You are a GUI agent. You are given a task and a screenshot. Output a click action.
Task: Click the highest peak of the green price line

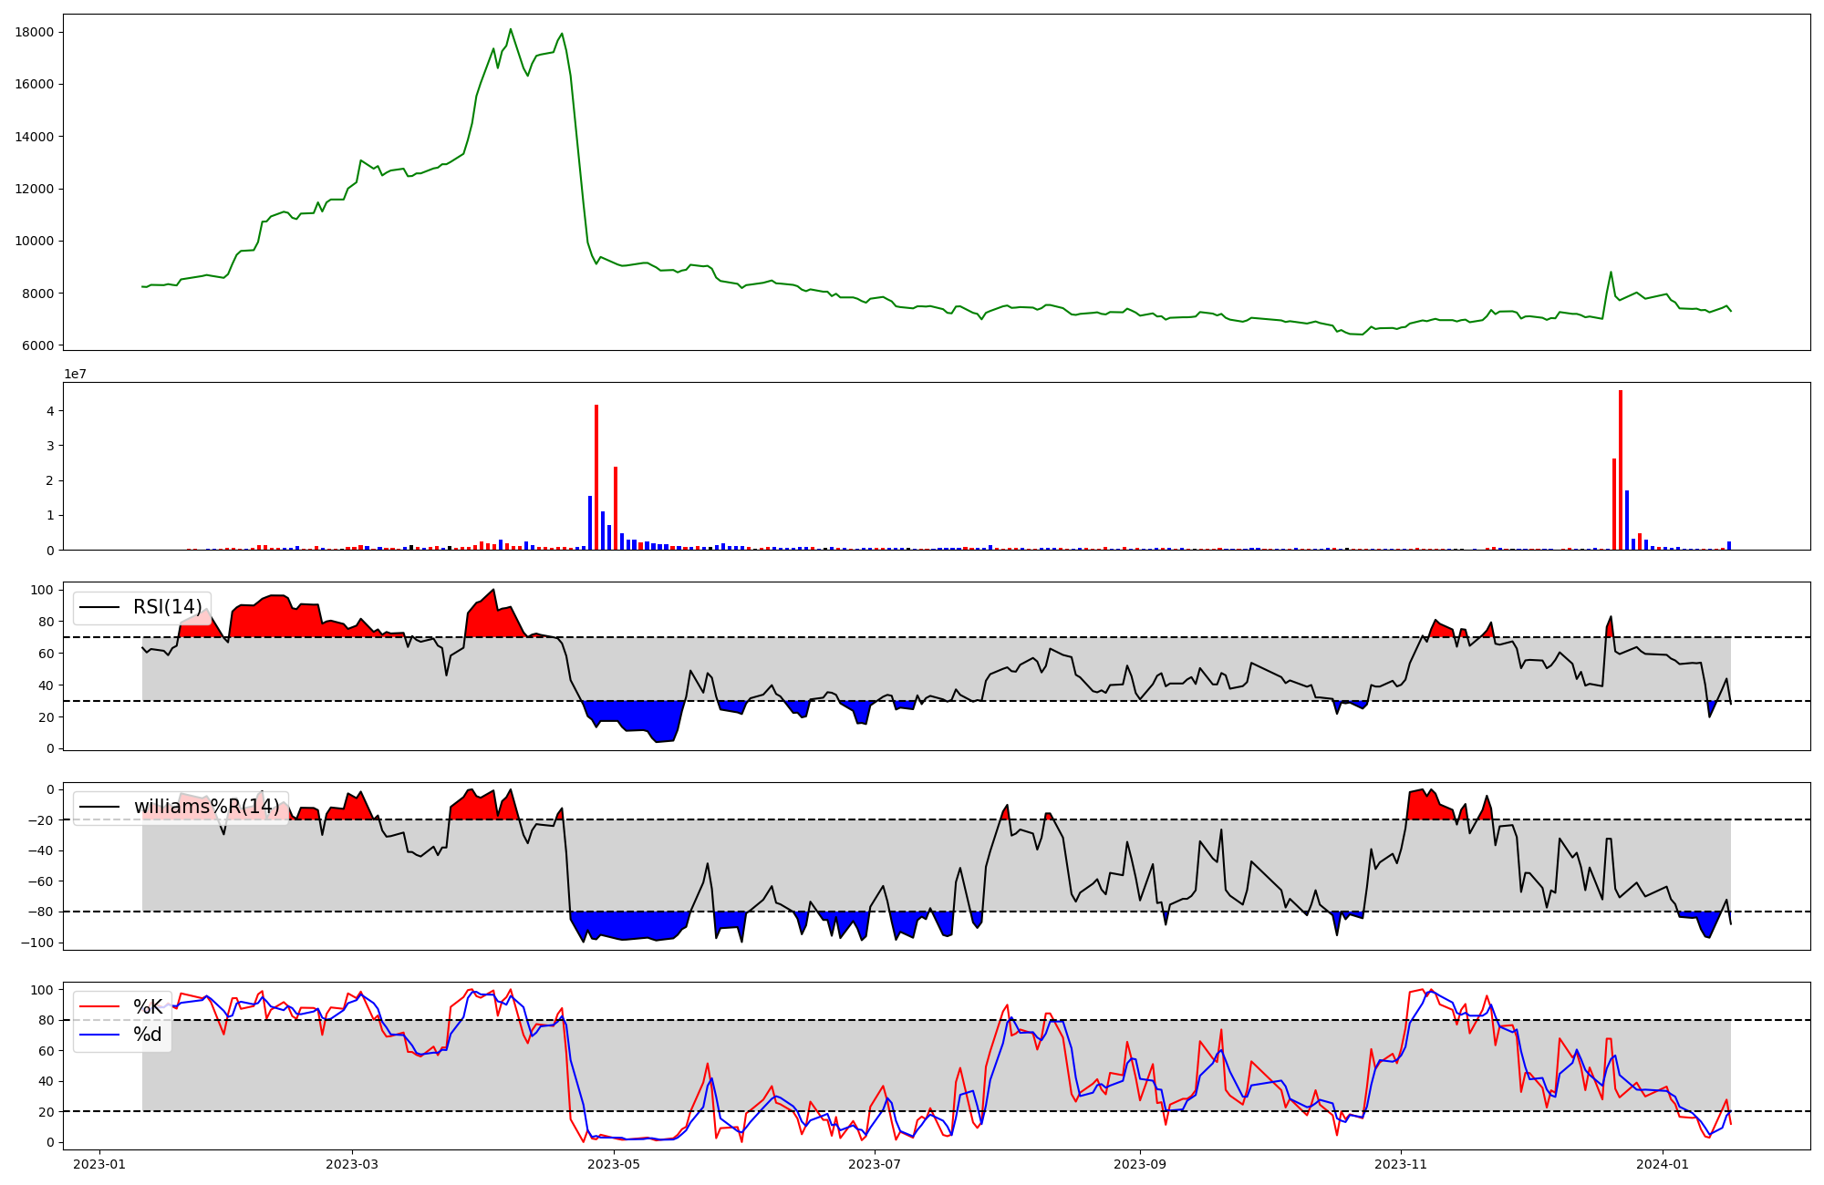pyautogui.click(x=511, y=29)
